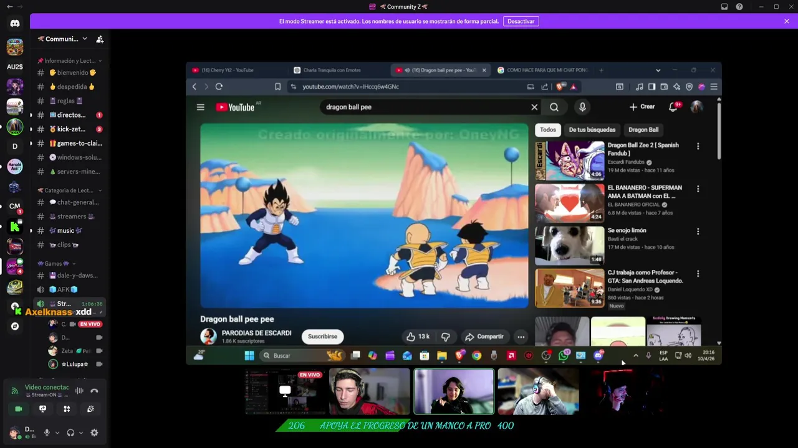
Task: Open the YouTube hamburger guide menu
Action: [201, 107]
